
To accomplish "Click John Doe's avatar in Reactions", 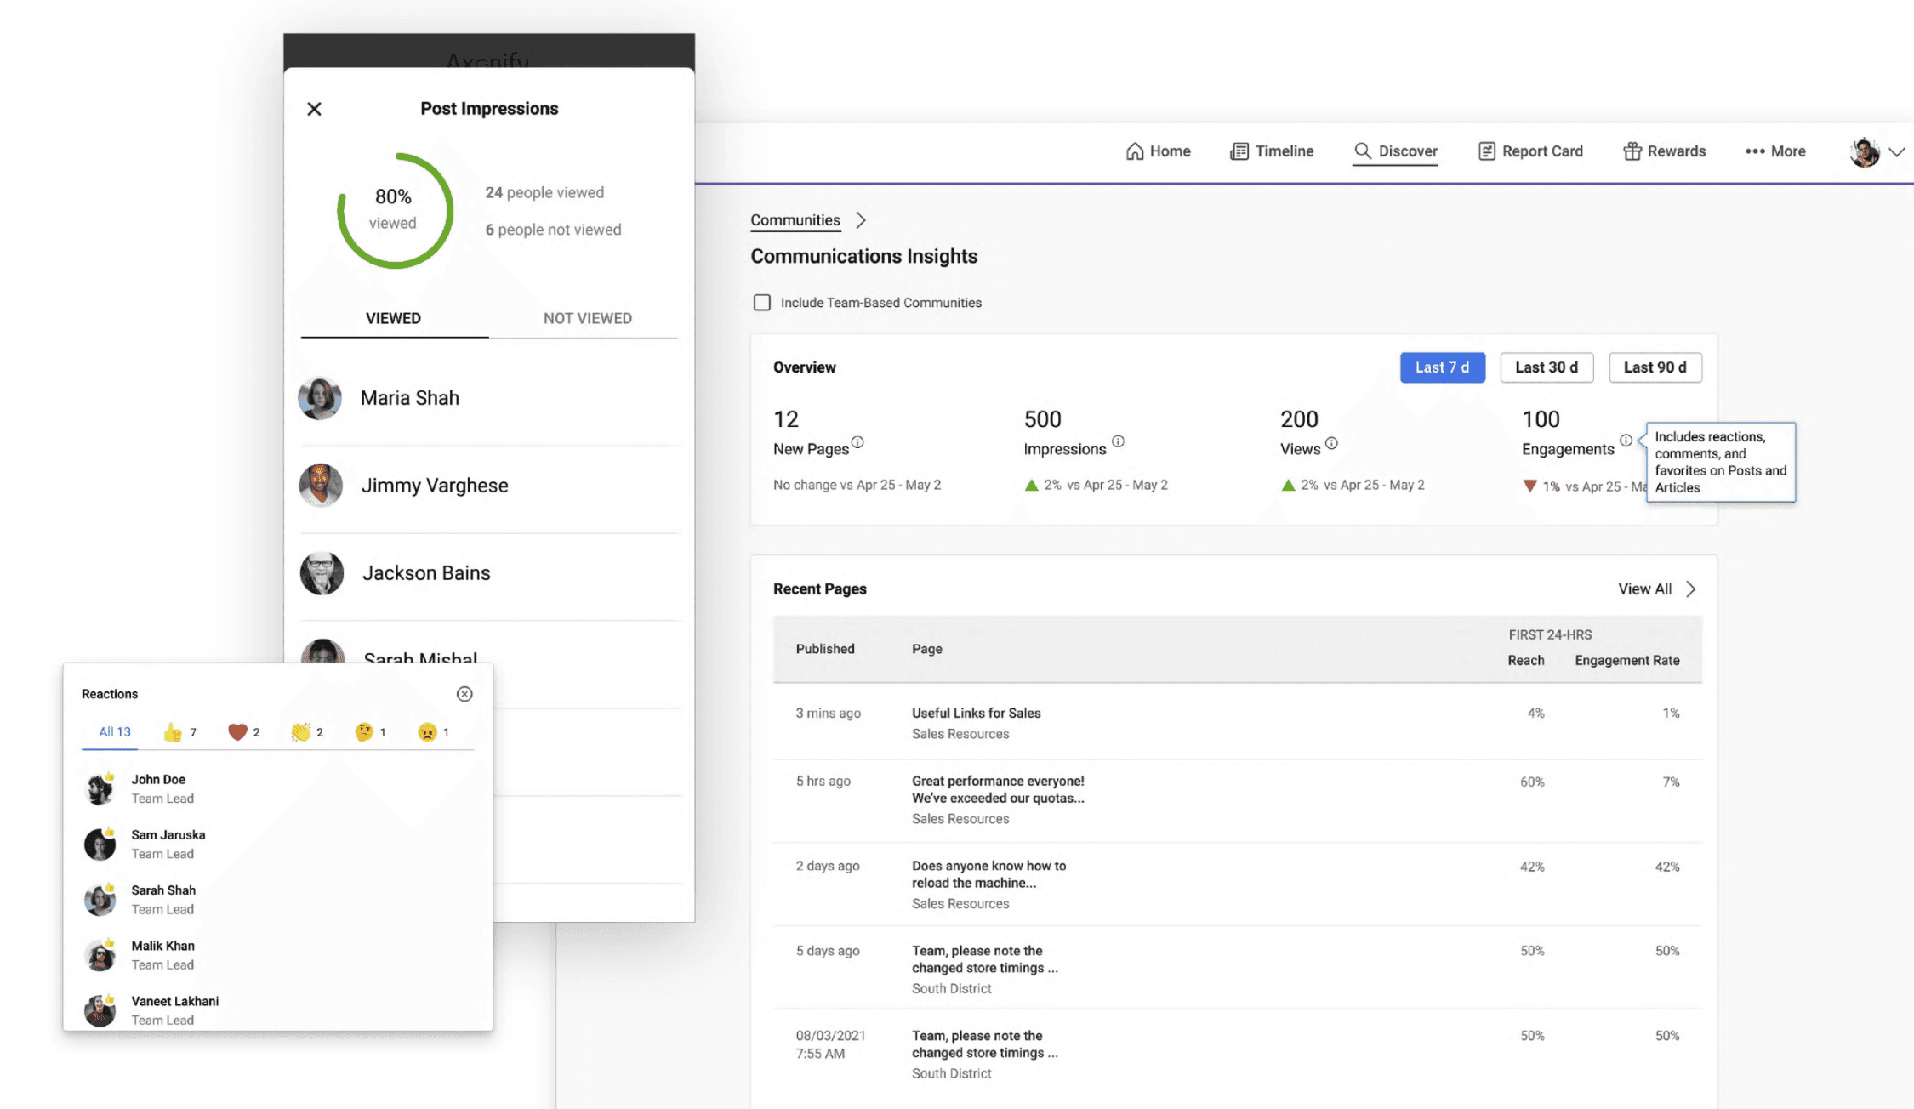I will click(x=100, y=788).
